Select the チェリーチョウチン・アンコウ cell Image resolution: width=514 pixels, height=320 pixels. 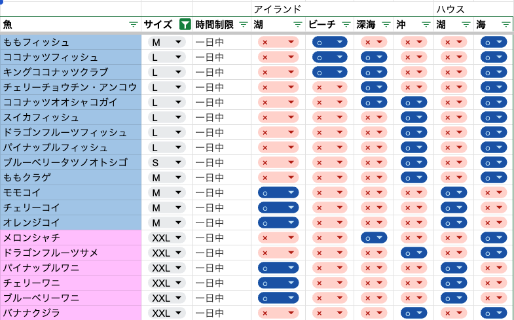pyautogui.click(x=71, y=88)
